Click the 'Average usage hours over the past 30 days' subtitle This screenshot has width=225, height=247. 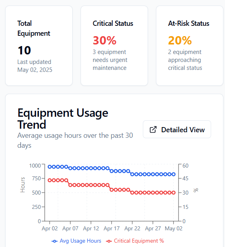pos(75,140)
